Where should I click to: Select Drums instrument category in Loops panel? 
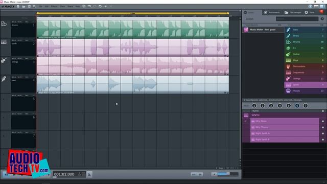305,42
